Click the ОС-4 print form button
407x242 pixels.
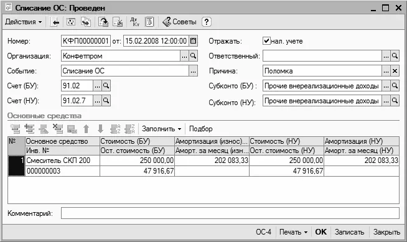click(x=263, y=232)
